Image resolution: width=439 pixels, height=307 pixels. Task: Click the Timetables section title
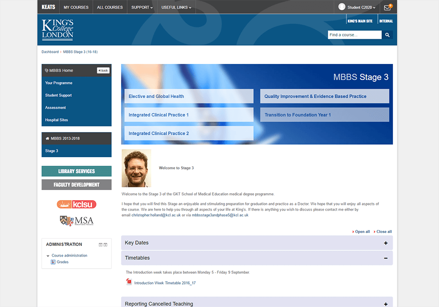tap(137, 258)
